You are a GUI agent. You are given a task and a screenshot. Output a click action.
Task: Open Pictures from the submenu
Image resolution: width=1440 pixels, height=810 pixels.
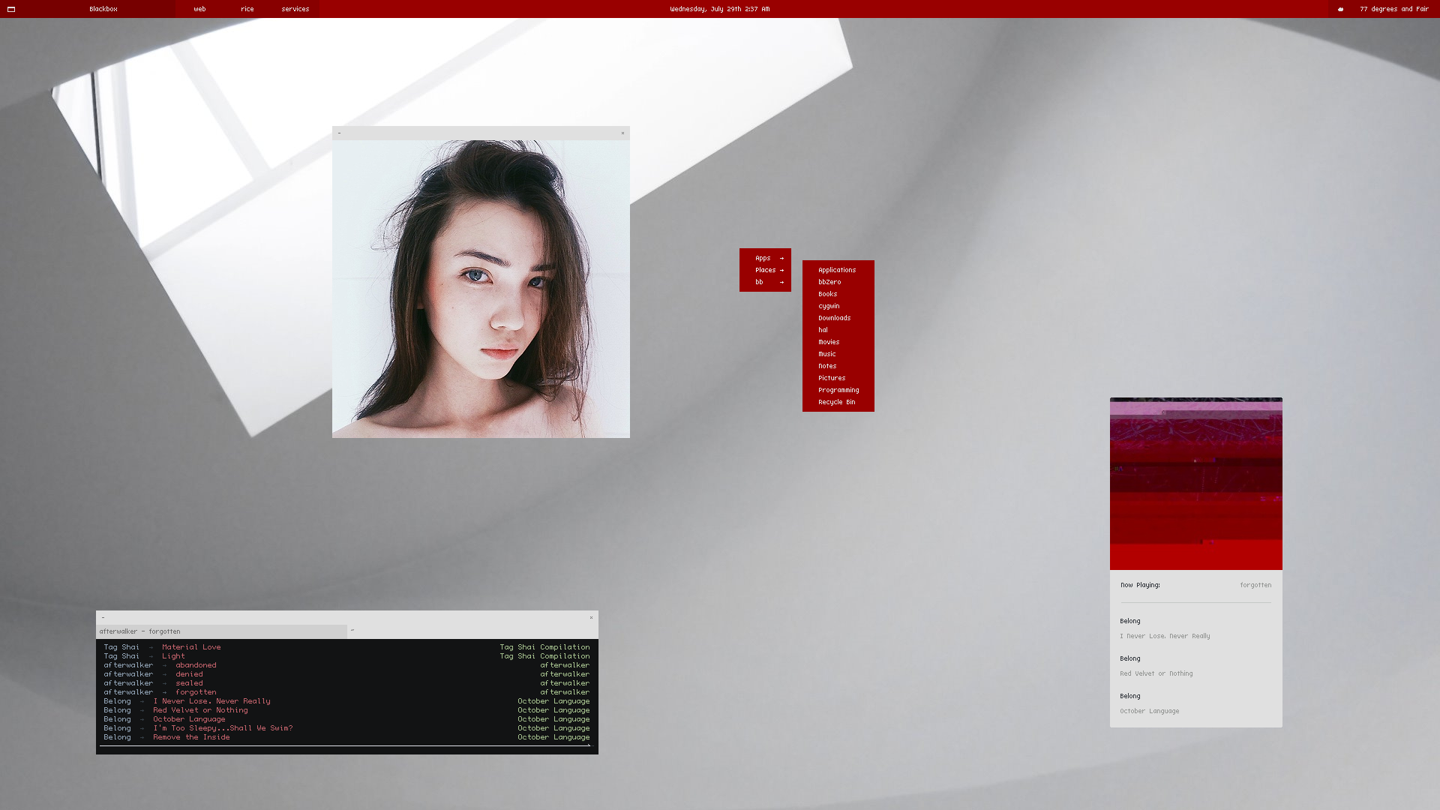838,378
